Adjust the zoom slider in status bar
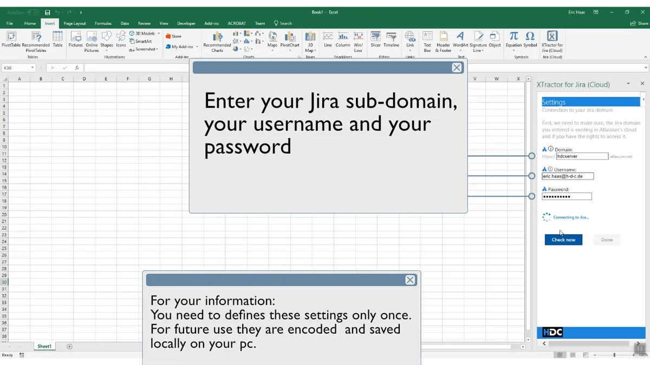The width and height of the screenshot is (650, 365). pyautogui.click(x=614, y=355)
